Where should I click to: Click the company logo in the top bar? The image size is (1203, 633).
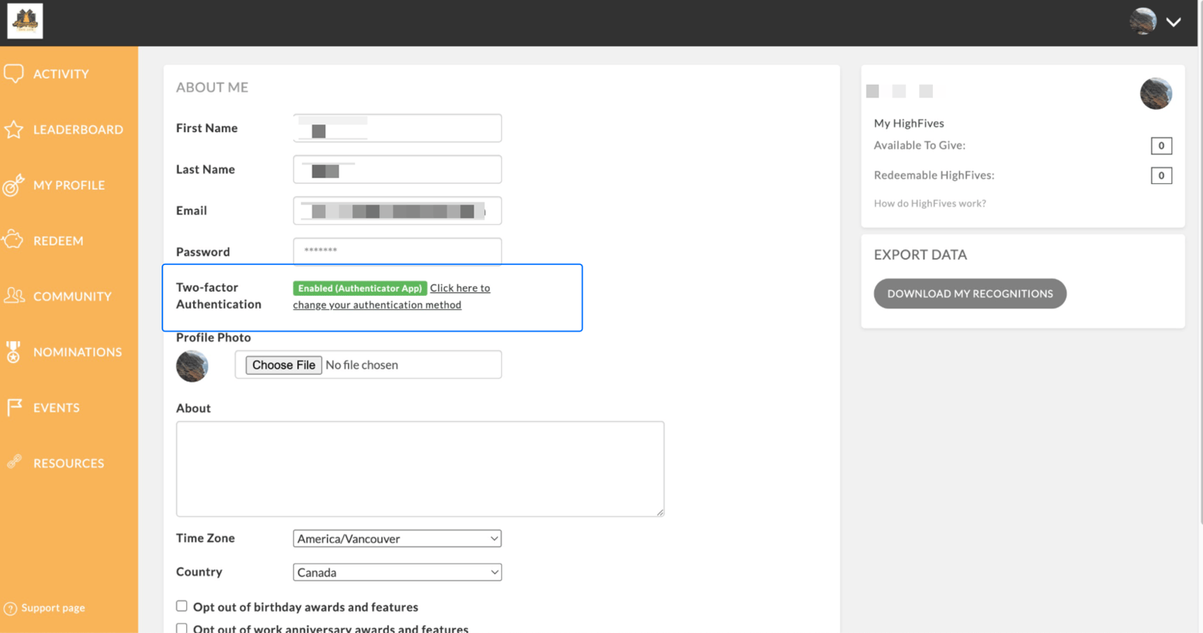(24, 20)
